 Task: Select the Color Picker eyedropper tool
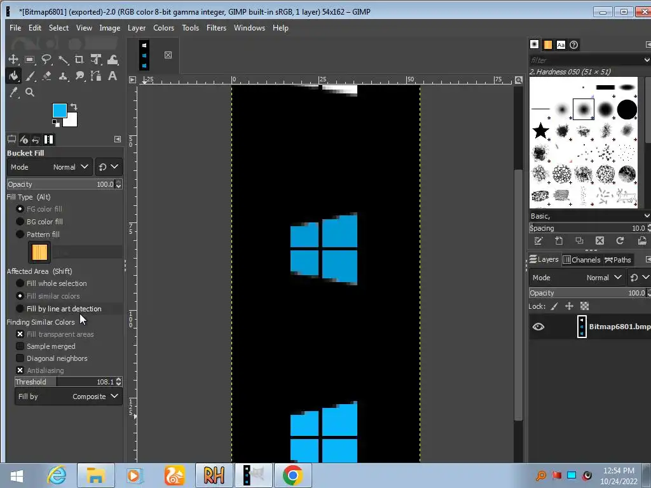click(13, 93)
